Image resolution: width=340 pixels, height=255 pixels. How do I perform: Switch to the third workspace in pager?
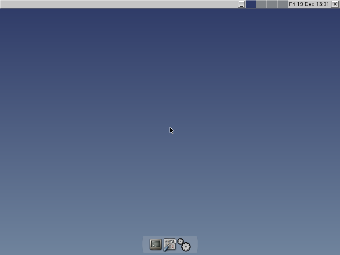point(272,4)
